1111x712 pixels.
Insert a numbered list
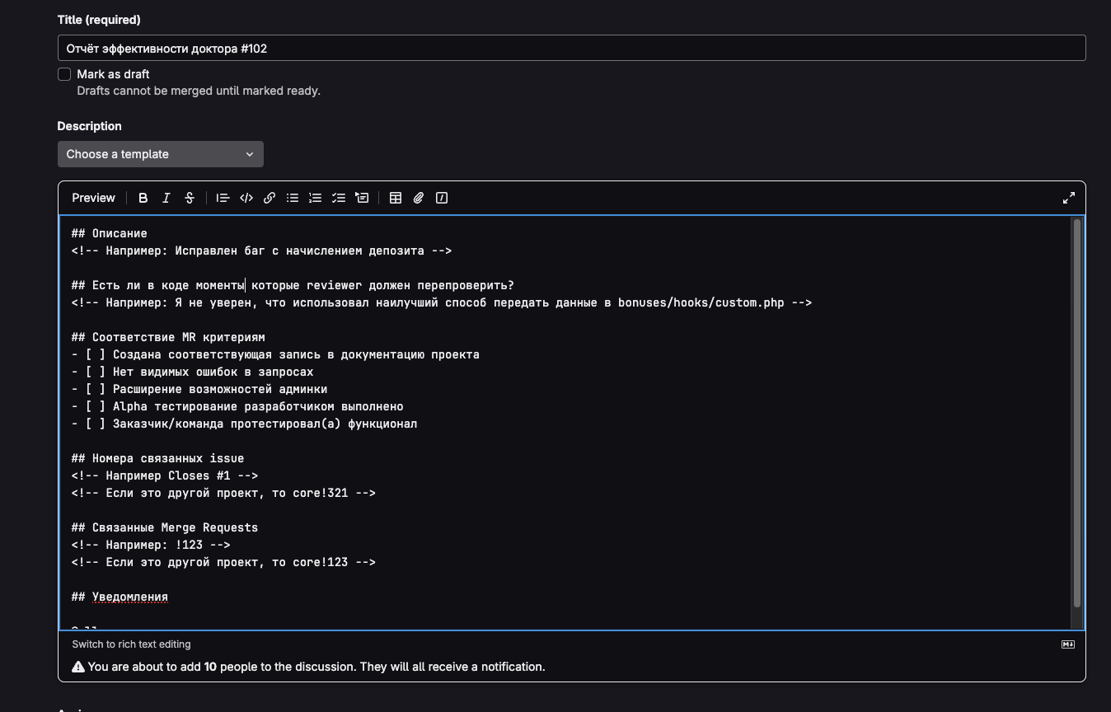[x=315, y=198]
